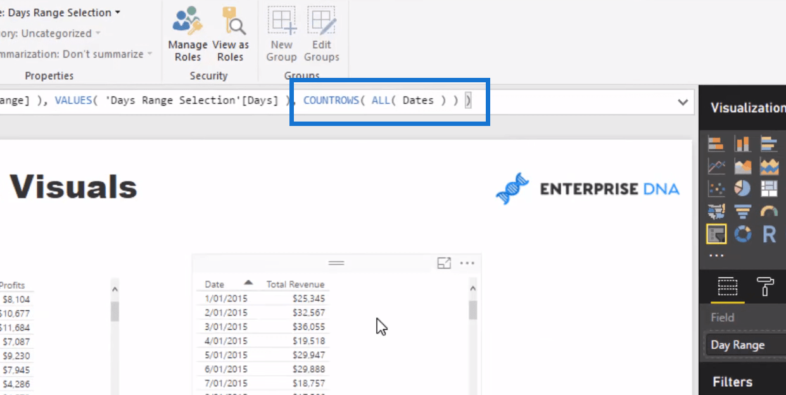Select the 1/01/2015 date cell
Screen dimensions: 786x395
(x=226, y=299)
